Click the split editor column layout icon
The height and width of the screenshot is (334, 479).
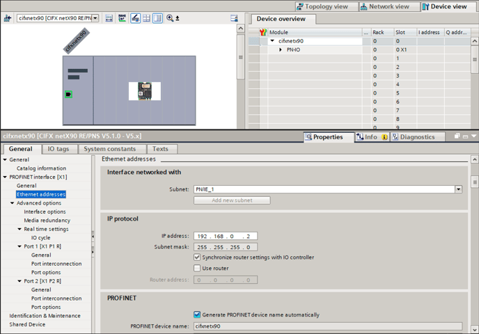tap(157, 18)
